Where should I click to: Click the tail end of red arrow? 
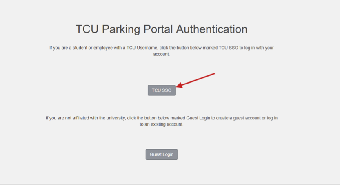[214, 74]
